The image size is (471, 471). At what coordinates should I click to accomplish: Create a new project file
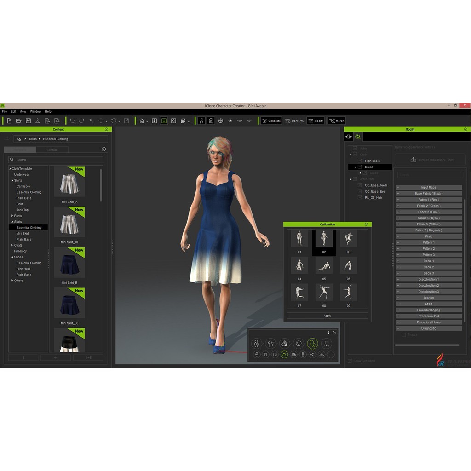click(x=9, y=121)
